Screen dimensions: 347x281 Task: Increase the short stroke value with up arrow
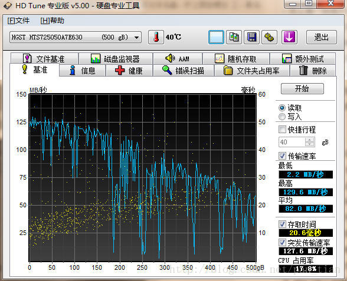310,140
